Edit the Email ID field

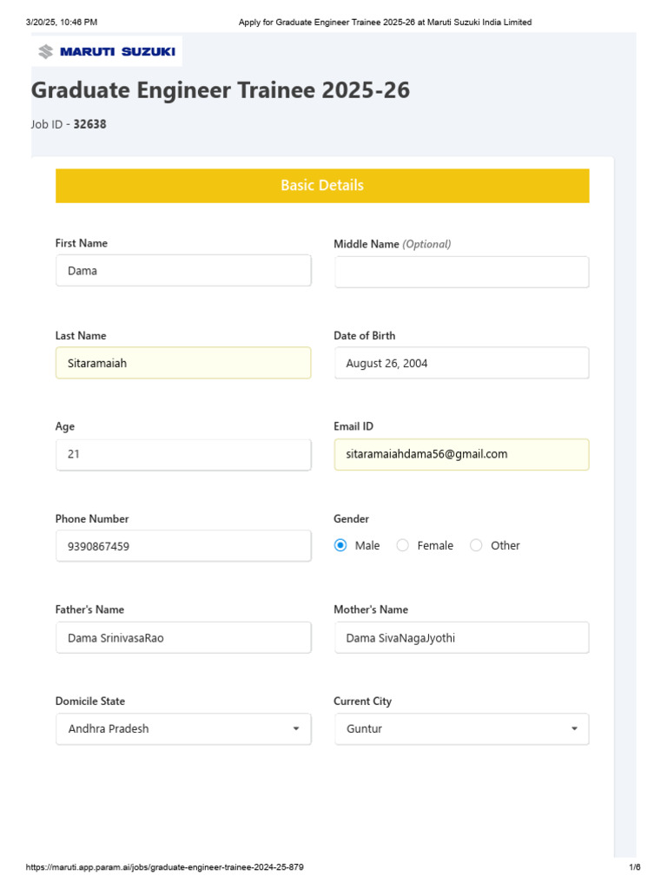pyautogui.click(x=461, y=454)
